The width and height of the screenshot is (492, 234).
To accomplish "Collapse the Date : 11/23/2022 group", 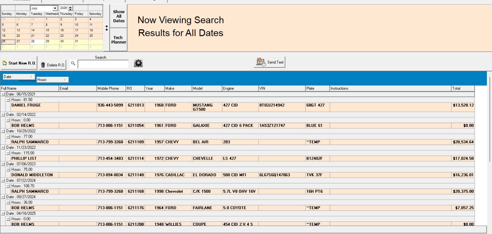I will (3, 147).
